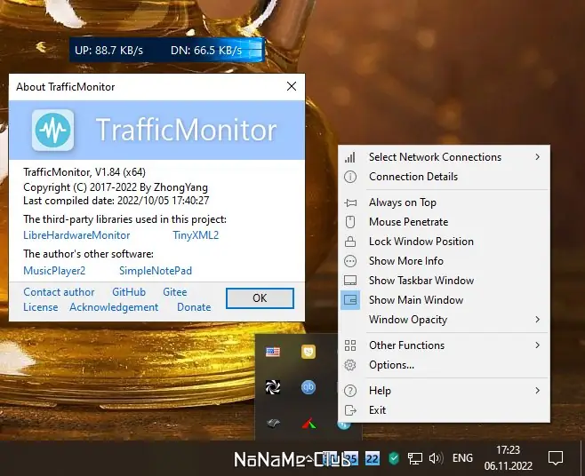Viewport: 585px width, 476px height.
Task: Click the red and green tray icon
Action: pos(309,423)
